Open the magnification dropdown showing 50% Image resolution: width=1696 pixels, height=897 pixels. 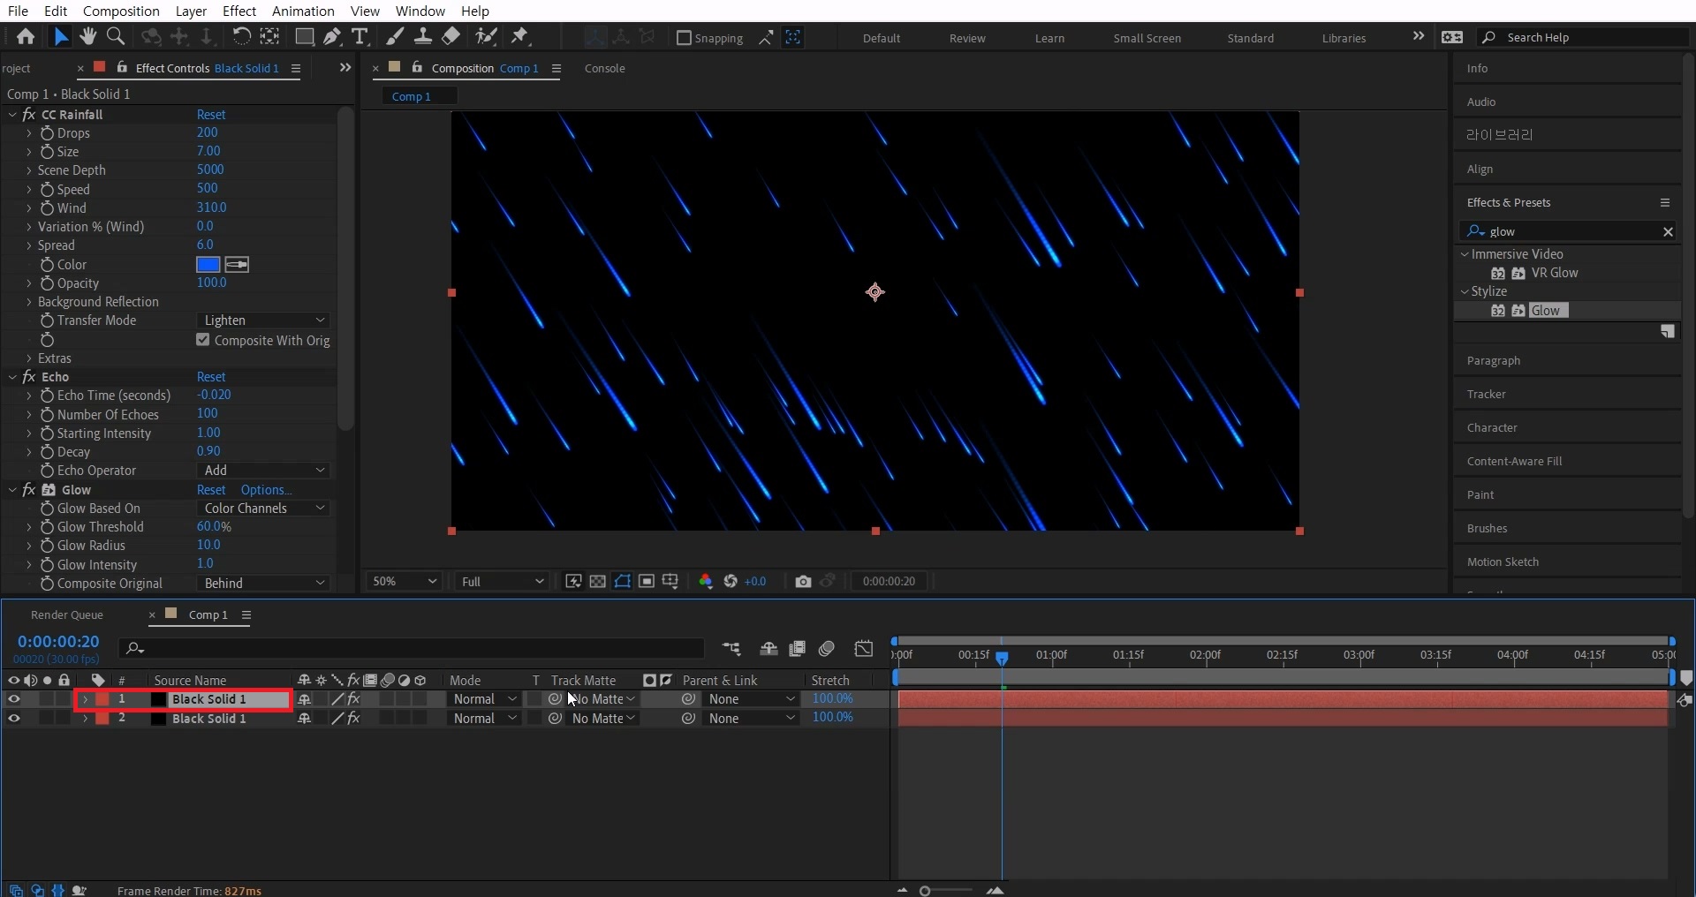coord(404,581)
